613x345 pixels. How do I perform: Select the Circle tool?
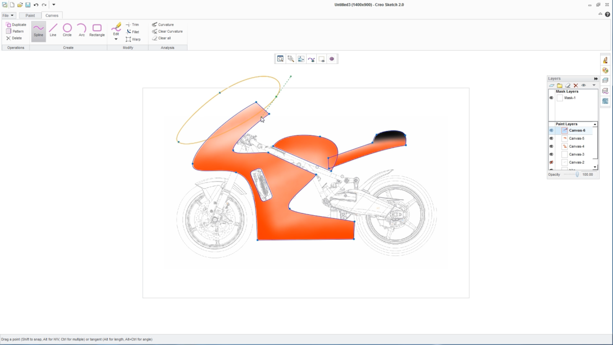67,31
